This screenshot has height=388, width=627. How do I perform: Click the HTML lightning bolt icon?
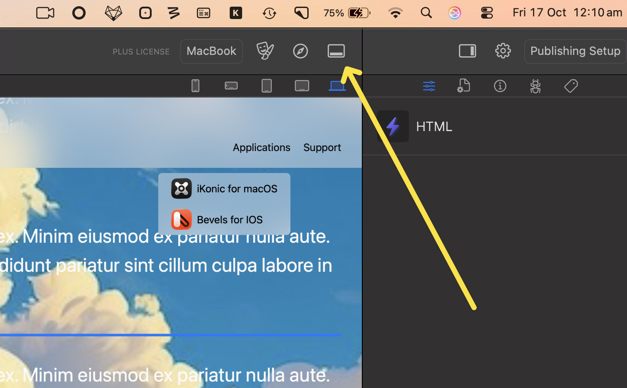[x=393, y=126]
